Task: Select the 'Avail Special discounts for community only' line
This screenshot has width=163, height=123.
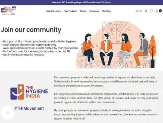Action: click(29, 45)
